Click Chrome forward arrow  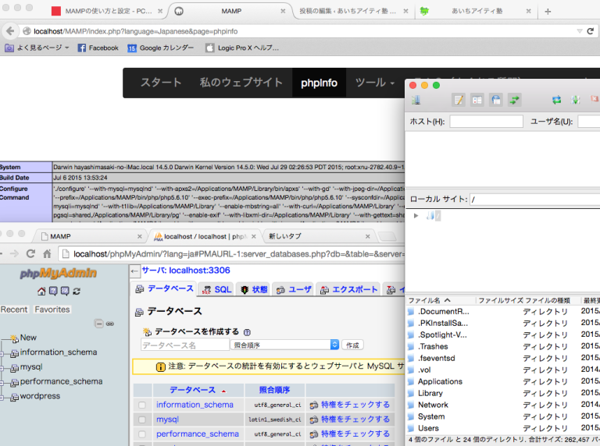pos(14,253)
